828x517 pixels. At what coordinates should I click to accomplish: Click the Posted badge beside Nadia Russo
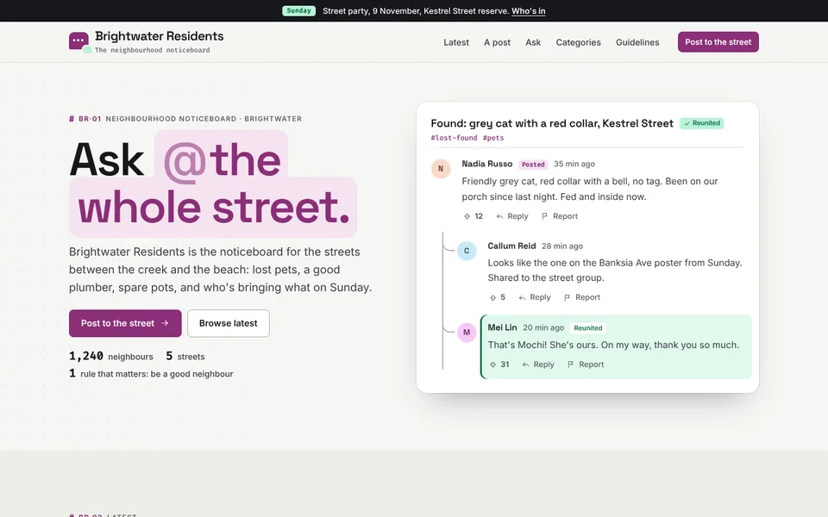[533, 165]
